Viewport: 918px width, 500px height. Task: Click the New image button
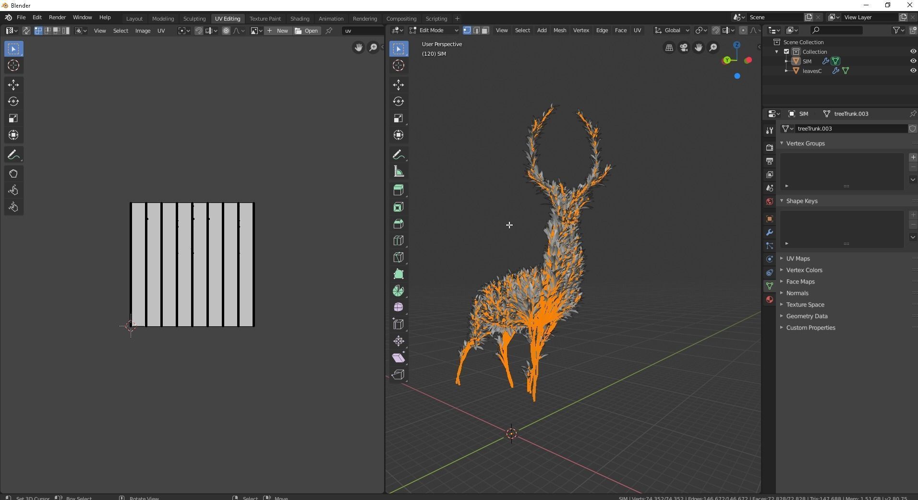(277, 31)
